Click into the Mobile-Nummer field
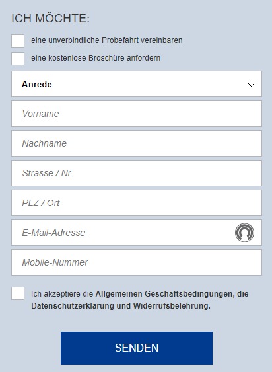Viewport: 272px width, 372px height. pyautogui.click(x=137, y=262)
